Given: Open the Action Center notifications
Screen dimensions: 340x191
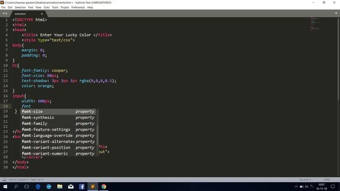Looking at the screenshot, I should coord(333,186).
